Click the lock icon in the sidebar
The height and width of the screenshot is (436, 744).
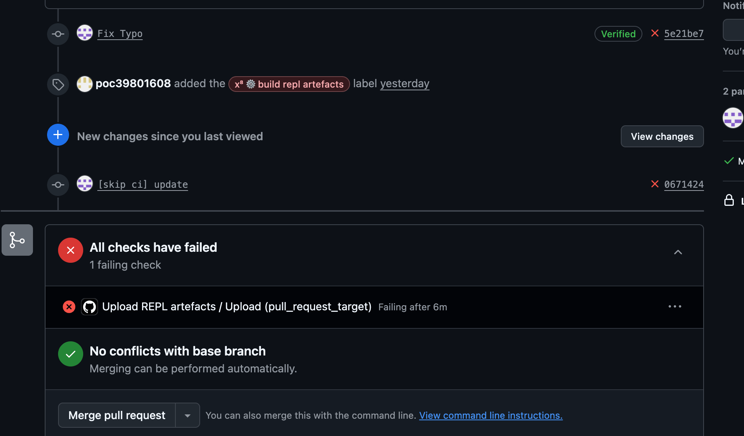pyautogui.click(x=729, y=200)
